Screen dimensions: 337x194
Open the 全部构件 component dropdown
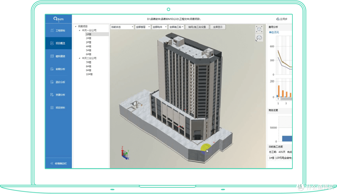pyautogui.click(x=159, y=27)
